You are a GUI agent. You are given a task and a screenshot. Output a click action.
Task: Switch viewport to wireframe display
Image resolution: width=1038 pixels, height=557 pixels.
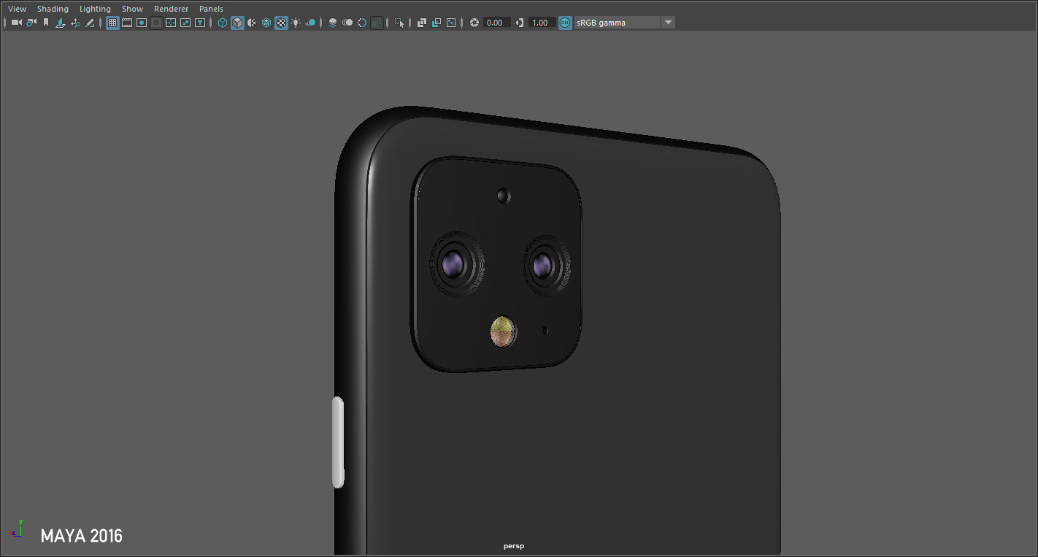pyautogui.click(x=222, y=22)
